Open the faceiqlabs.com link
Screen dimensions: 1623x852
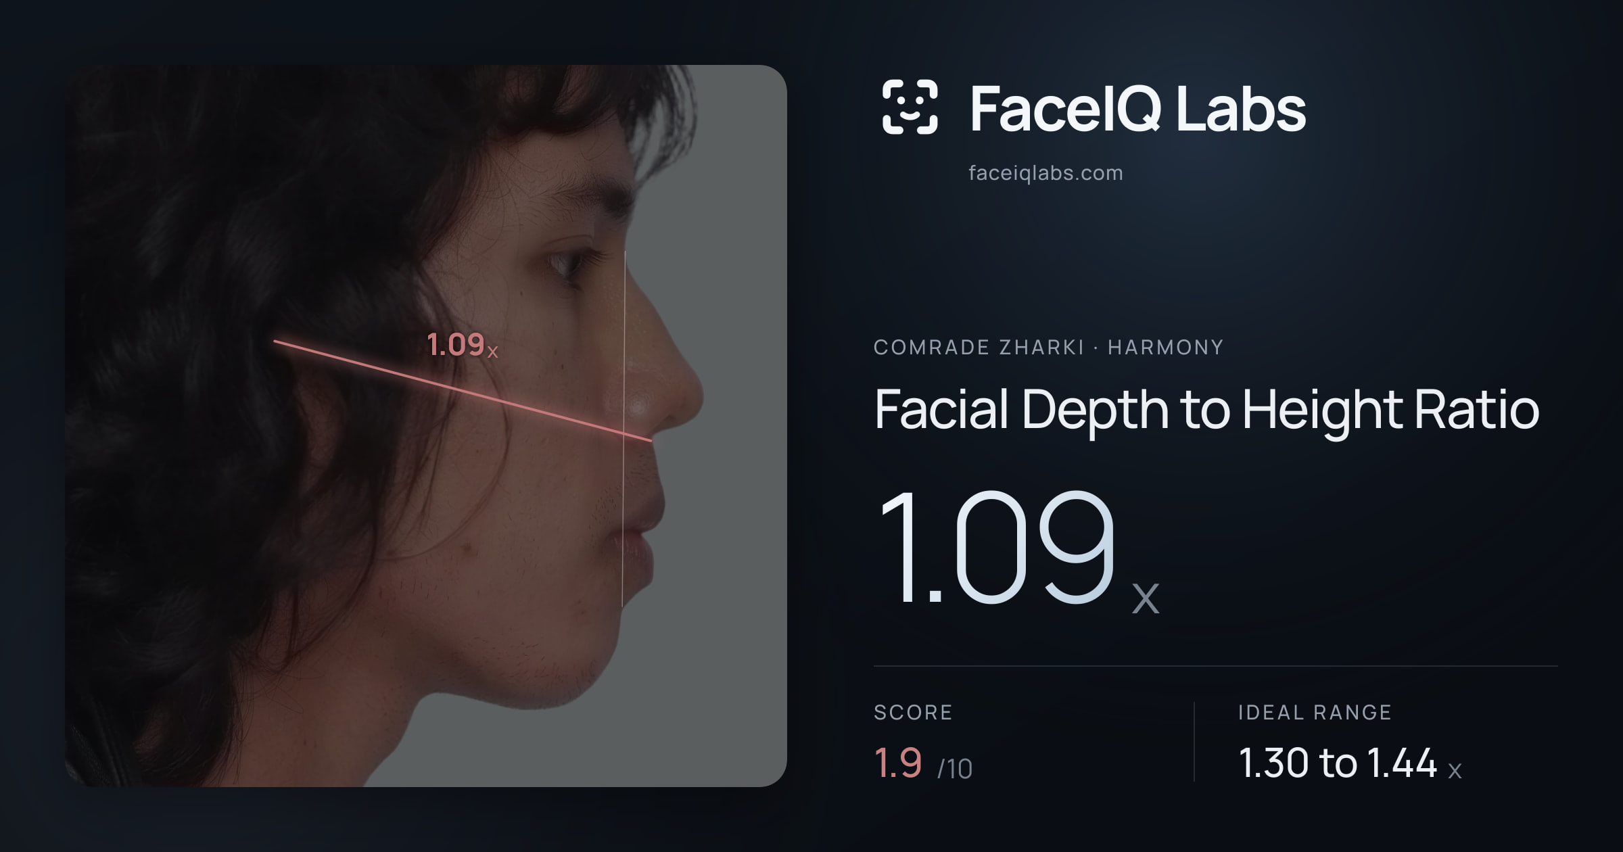pyautogui.click(x=1045, y=173)
